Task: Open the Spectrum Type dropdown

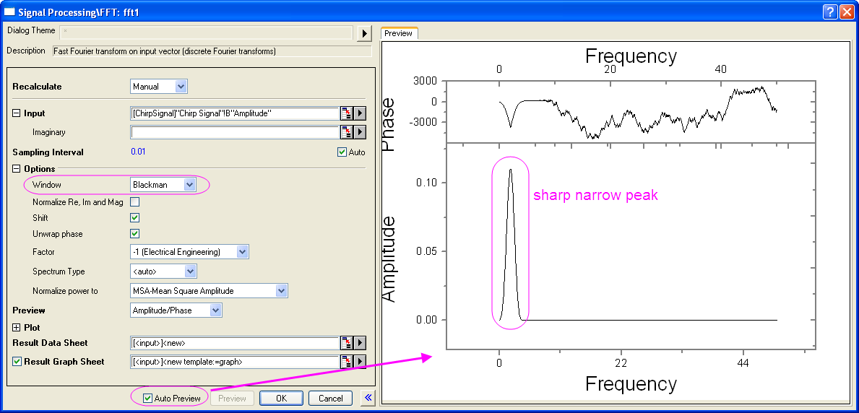Action: point(163,271)
